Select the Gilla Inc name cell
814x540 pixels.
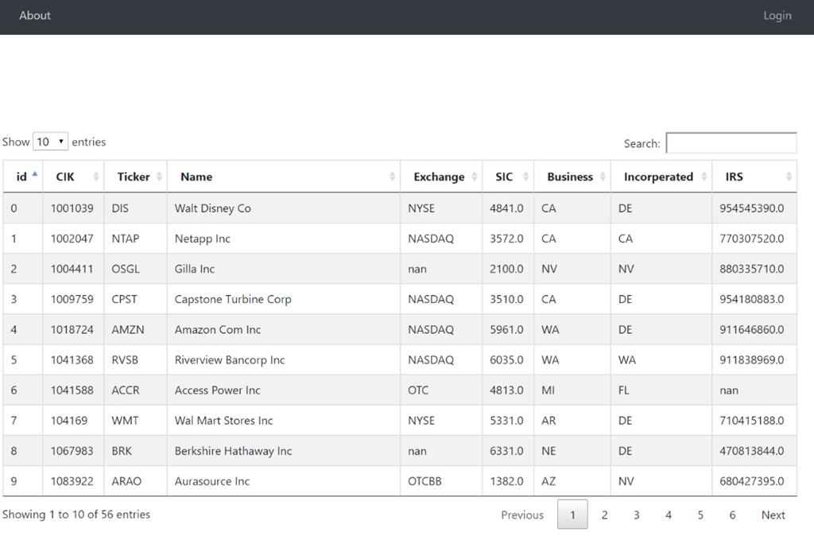[284, 269]
